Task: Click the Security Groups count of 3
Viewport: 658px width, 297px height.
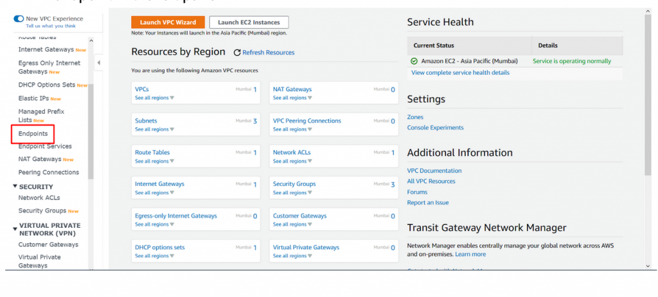Action: (393, 184)
